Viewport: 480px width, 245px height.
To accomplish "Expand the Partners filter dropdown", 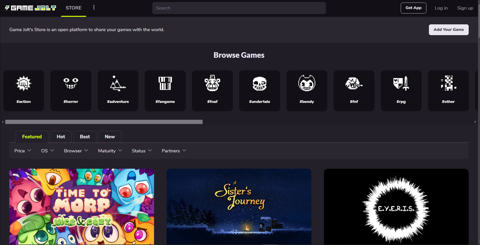I will [174, 151].
